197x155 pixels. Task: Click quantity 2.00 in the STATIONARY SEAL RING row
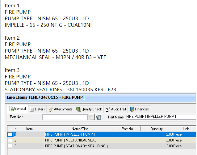pyautogui.click(x=169, y=146)
